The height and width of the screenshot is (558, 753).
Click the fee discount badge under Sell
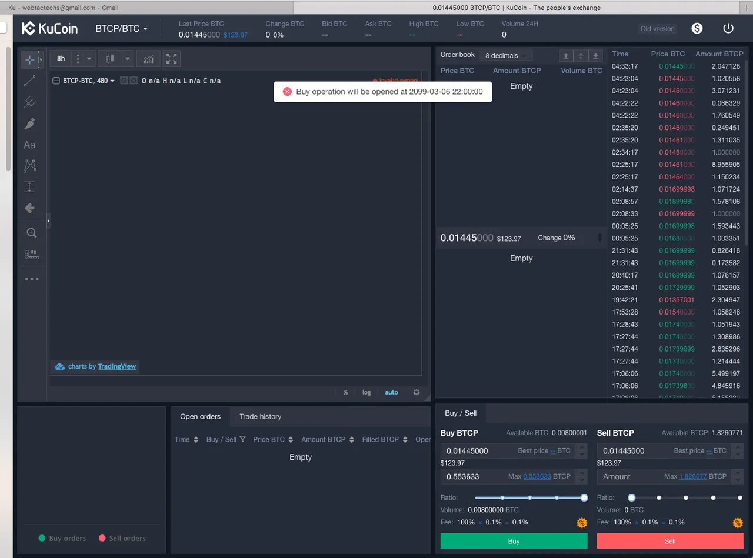point(738,523)
